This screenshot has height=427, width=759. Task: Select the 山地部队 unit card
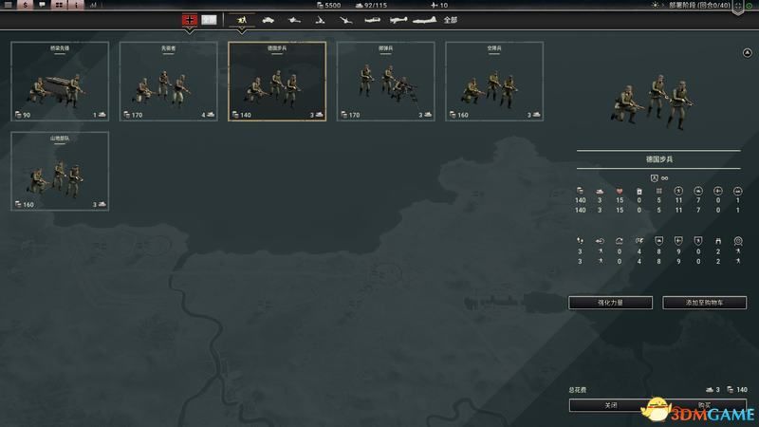(60, 171)
